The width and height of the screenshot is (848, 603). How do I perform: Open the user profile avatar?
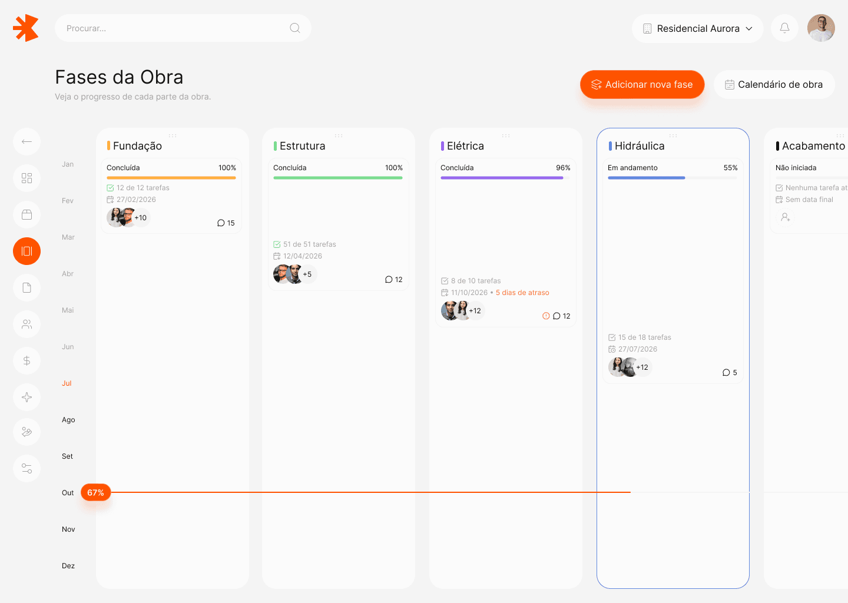(821, 28)
